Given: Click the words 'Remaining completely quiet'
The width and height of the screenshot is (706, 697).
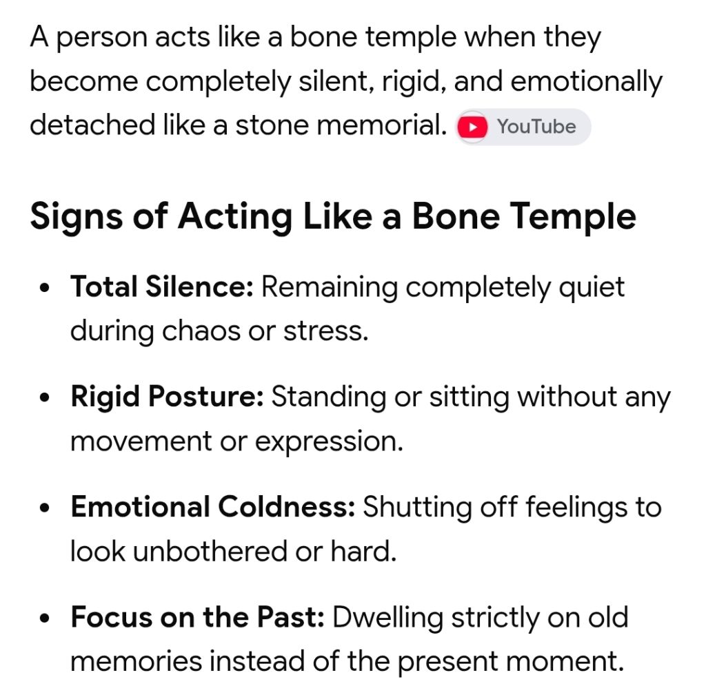Looking at the screenshot, I should pyautogui.click(x=443, y=287).
